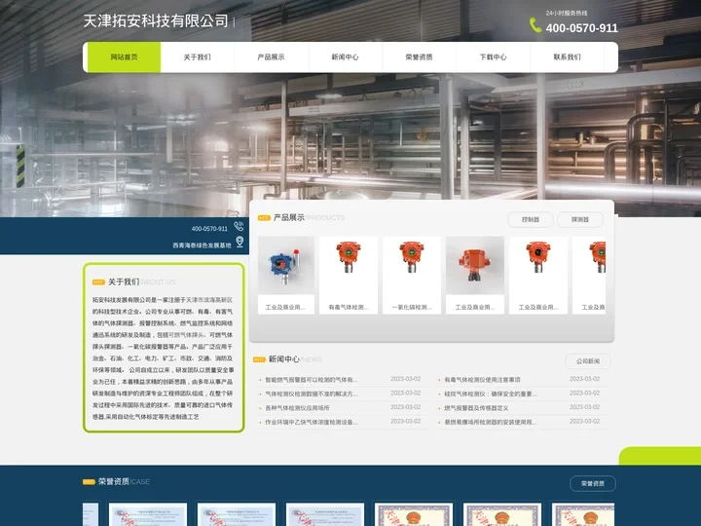Click the location pin icon beside 西青海泰绿色发展基地
Viewport: 701px width, 526px height.
point(239,243)
